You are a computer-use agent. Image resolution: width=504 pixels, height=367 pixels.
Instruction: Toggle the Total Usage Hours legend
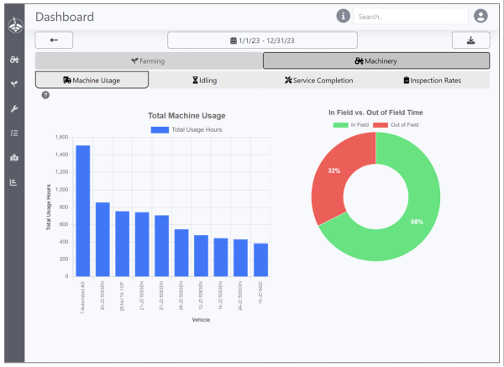186,129
